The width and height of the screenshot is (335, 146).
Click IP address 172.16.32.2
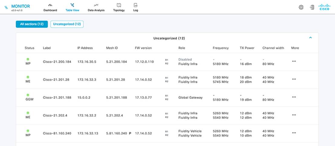click(x=87, y=115)
